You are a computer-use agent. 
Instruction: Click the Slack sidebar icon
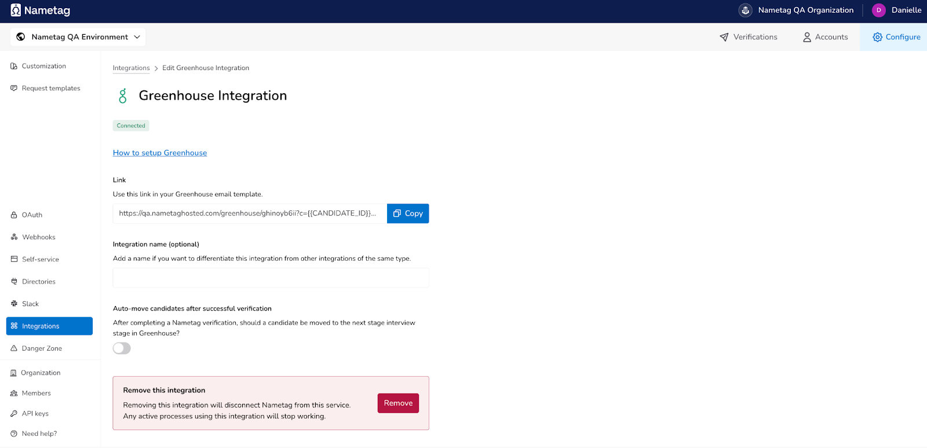click(x=14, y=304)
